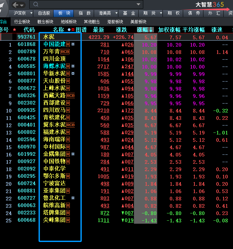
Task: Click the gear marker beside 海螺水泥
Action: (73, 66)
